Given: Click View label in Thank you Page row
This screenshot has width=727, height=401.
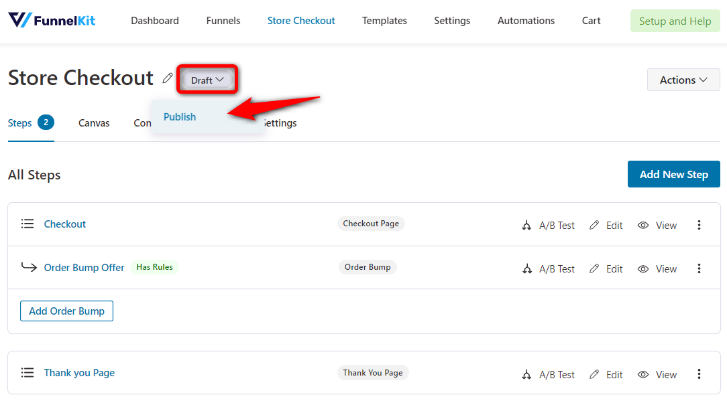Looking at the screenshot, I should (x=666, y=375).
